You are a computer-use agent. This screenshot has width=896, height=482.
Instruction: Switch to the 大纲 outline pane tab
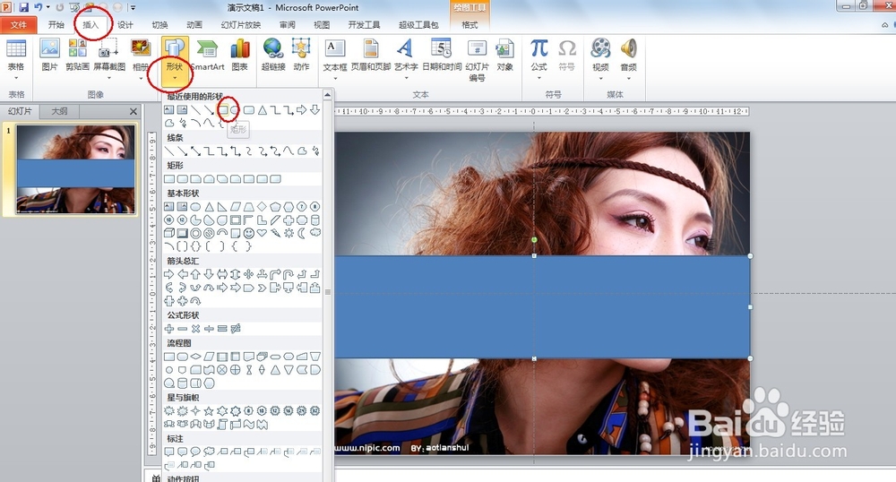[58, 111]
